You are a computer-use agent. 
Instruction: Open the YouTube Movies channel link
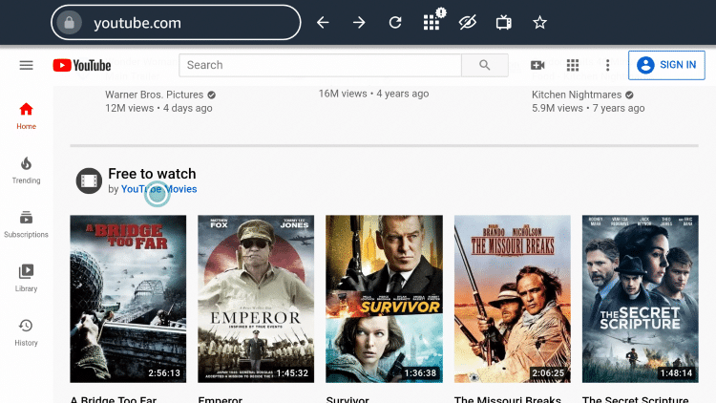(x=159, y=189)
